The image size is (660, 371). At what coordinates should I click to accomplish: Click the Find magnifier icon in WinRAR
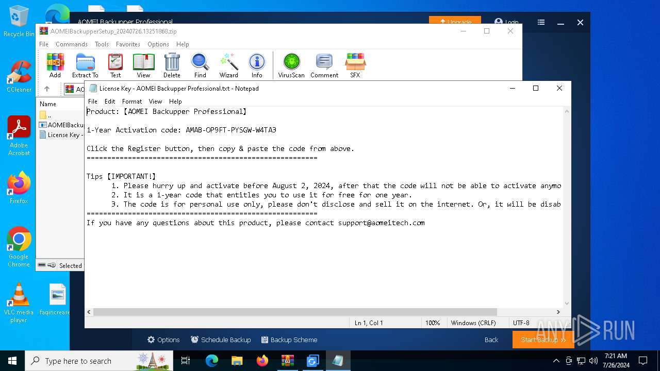point(200,65)
